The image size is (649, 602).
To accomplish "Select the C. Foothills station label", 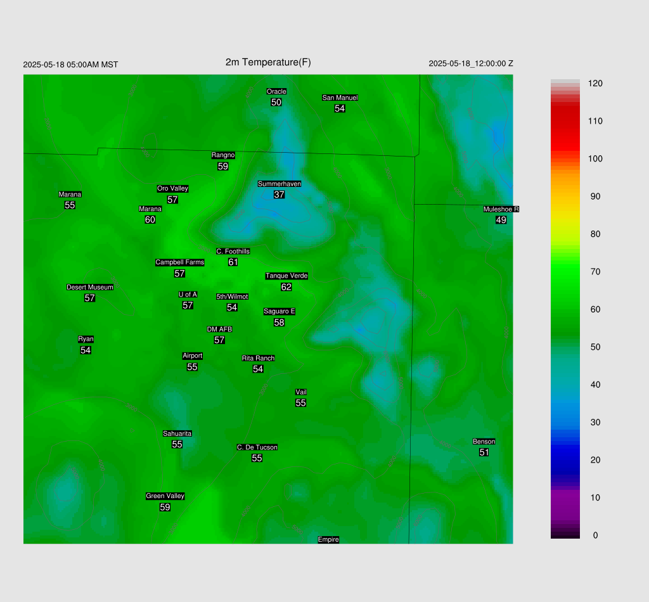I will (233, 251).
